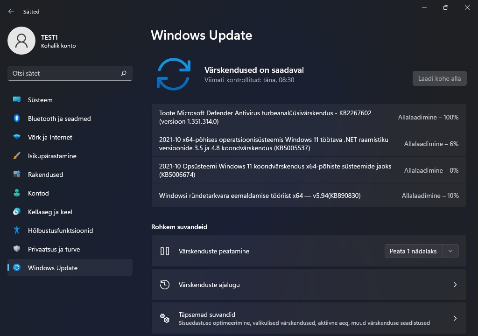This screenshot has width=478, height=336.
Task: Click the search magnifier icon
Action: point(124,73)
